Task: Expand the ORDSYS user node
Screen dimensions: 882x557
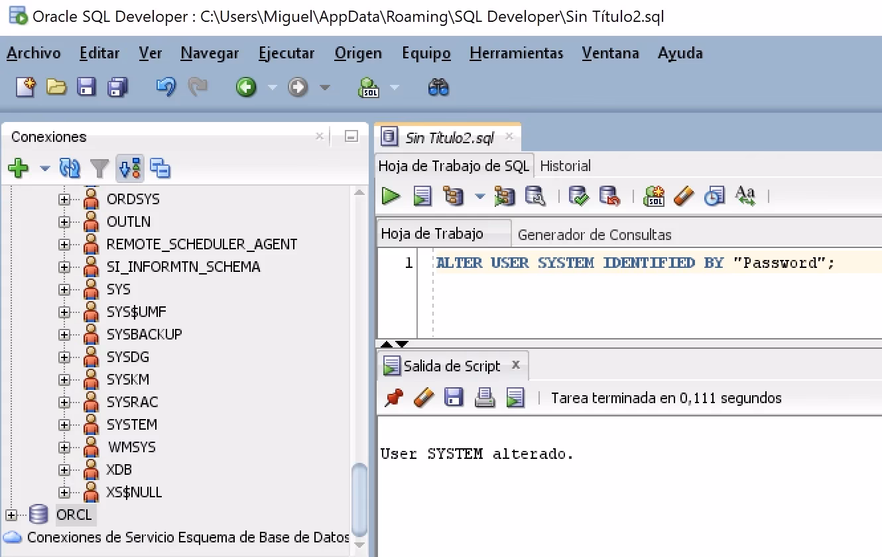Action: tap(64, 199)
